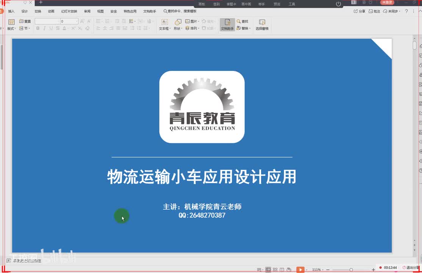Open the 未同步 sync dropdown
This screenshot has height=273, width=422.
click(392, 11)
